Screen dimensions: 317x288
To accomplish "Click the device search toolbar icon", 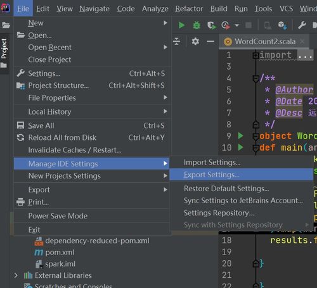I will (x=268, y=25).
